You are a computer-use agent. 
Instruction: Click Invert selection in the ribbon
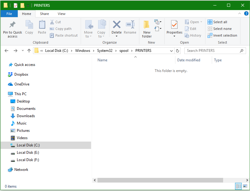pyautogui.click(x=222, y=35)
